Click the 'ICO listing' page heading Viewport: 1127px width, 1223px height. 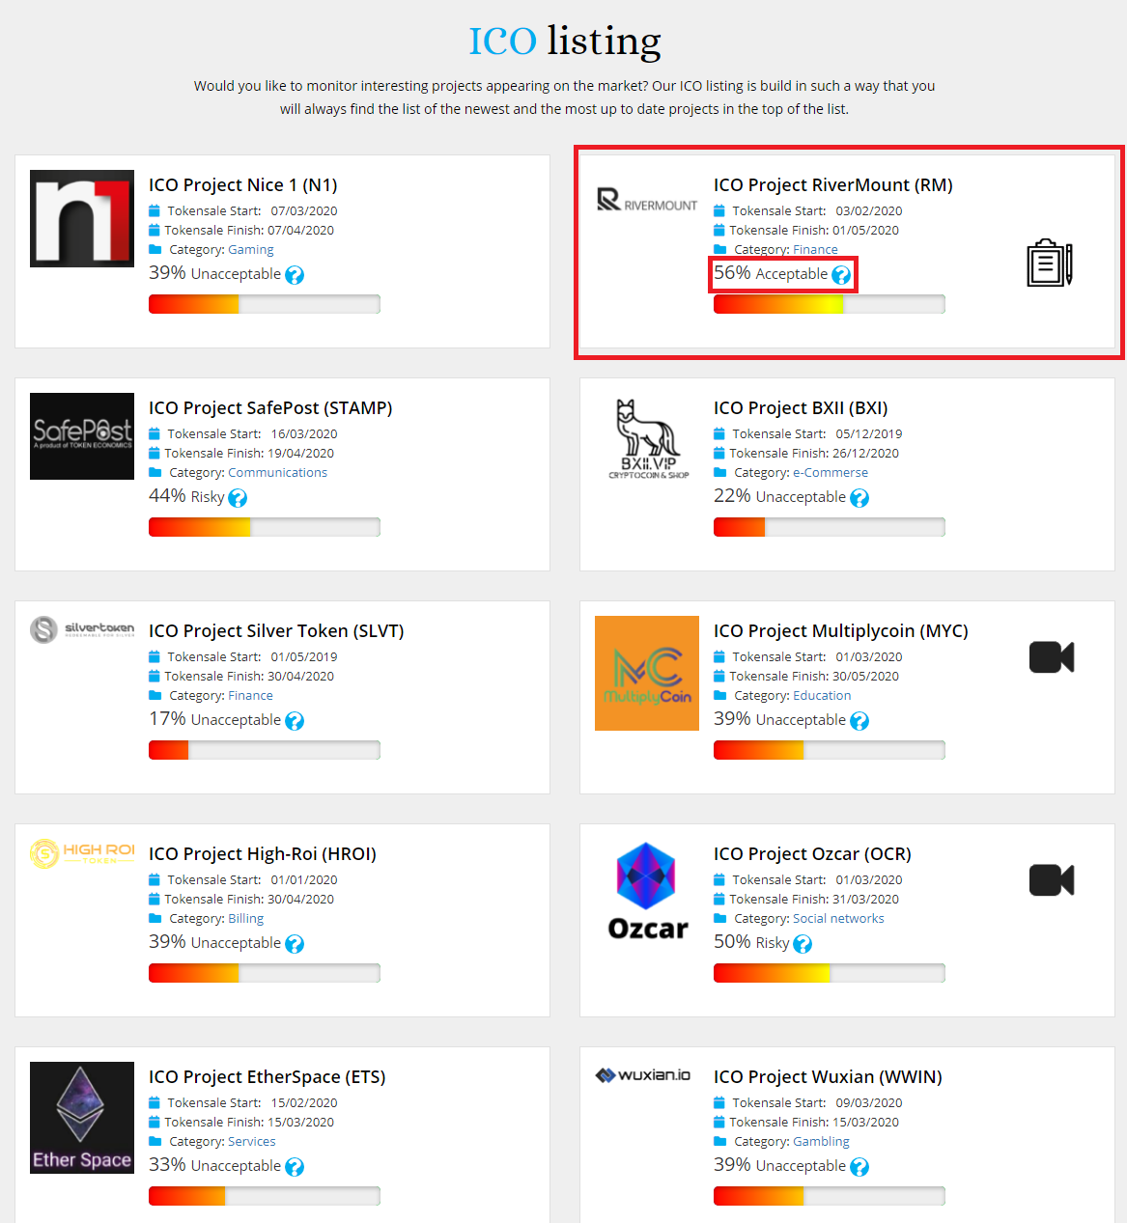(565, 42)
